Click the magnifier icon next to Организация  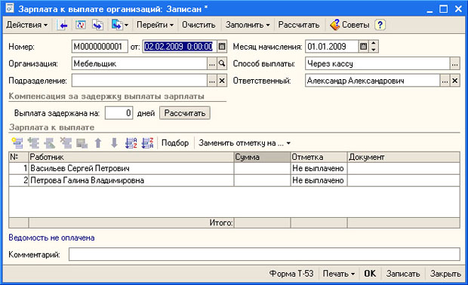click(x=222, y=63)
